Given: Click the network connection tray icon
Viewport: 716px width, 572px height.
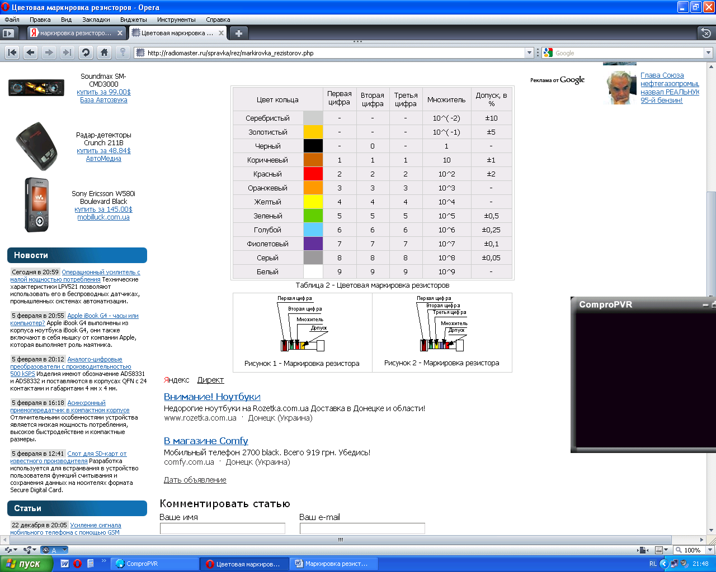Looking at the screenshot, I should pyautogui.click(x=675, y=564).
